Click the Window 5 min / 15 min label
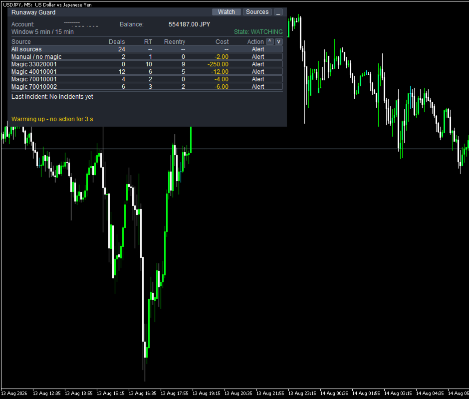 click(42, 32)
